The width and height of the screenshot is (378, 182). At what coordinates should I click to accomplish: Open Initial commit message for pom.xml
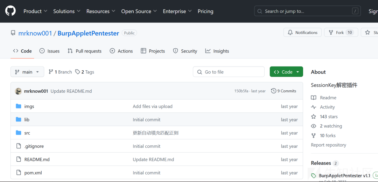[x=147, y=173]
